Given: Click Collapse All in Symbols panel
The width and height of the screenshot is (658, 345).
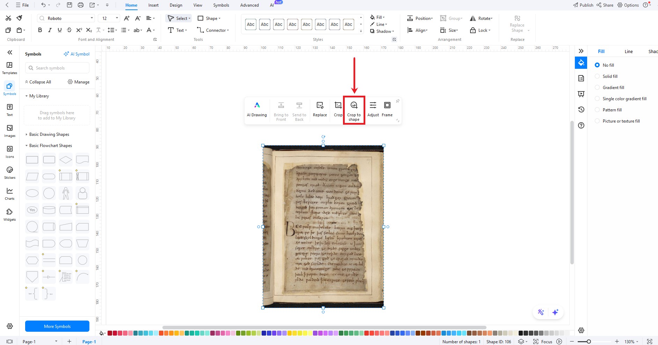Looking at the screenshot, I should (38, 82).
